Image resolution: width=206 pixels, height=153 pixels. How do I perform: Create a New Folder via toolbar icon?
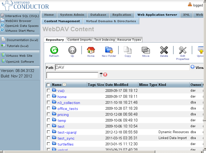[108, 50]
